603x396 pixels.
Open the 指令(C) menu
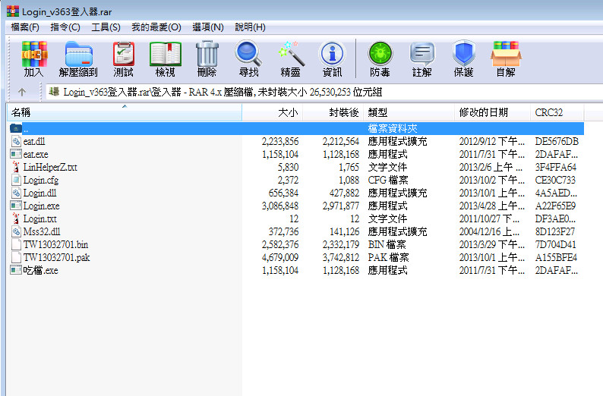click(65, 27)
